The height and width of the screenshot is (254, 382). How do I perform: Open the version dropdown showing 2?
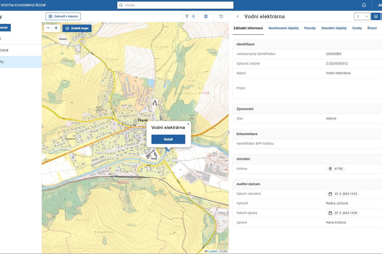(362, 17)
